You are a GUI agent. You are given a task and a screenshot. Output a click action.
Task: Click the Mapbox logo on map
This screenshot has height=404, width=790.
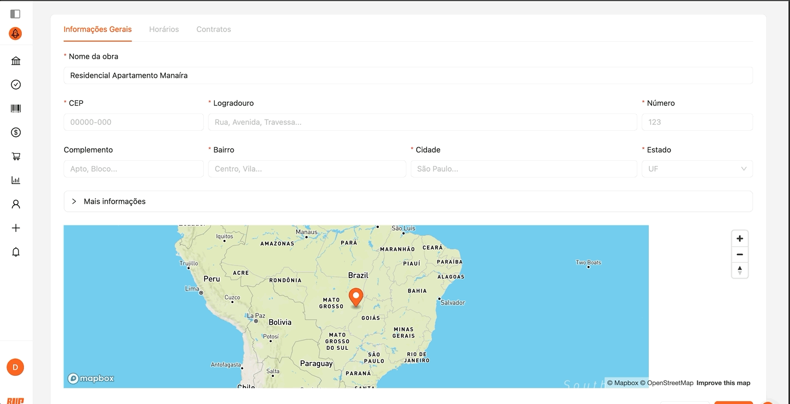tap(91, 378)
